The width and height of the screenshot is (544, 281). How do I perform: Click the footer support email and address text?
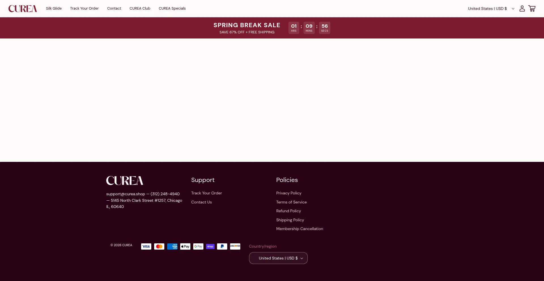(144, 200)
